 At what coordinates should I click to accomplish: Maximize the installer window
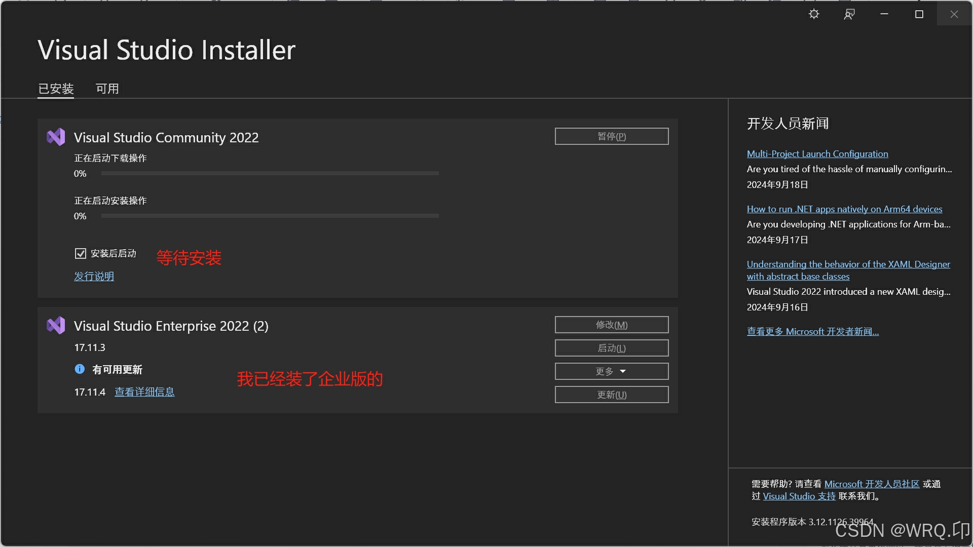[x=919, y=14]
